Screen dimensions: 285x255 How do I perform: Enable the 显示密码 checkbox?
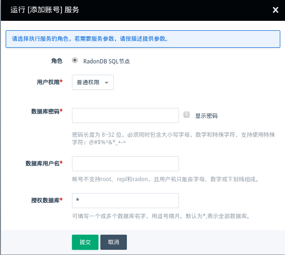click(x=187, y=115)
